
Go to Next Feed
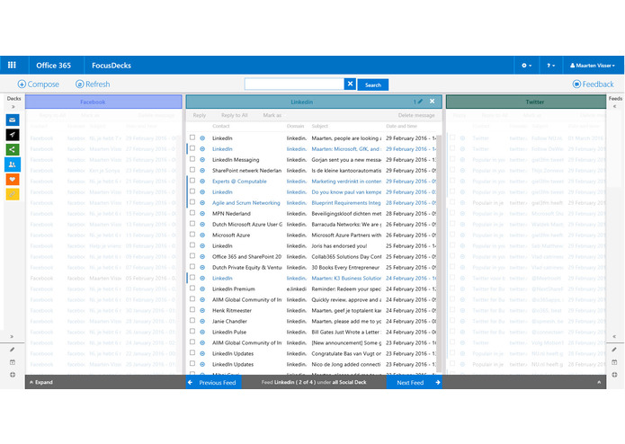coord(415,382)
